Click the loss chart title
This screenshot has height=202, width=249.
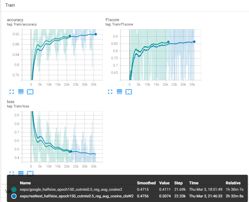coord(11,102)
